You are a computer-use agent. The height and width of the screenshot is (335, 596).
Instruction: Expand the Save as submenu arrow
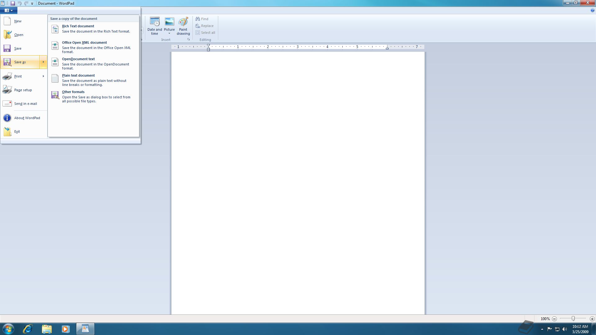43,62
